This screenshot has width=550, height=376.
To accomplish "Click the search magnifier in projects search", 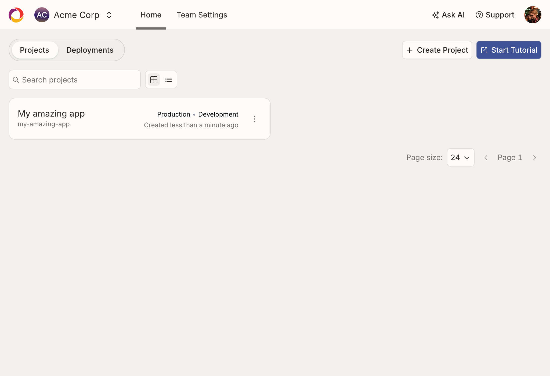I will point(16,79).
